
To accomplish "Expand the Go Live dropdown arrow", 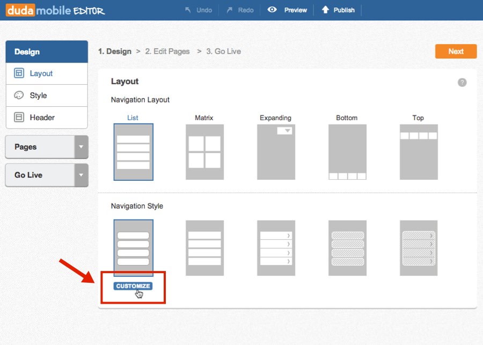I will 81,175.
